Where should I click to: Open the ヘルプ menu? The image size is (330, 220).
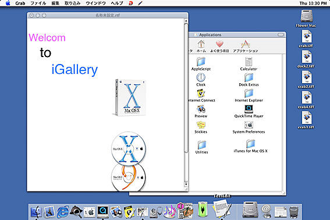(117, 3)
